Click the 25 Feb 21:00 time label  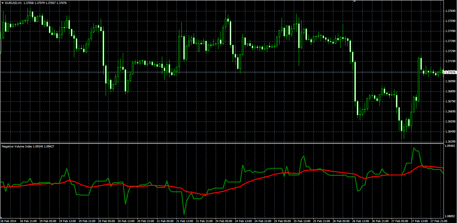click(x=322, y=221)
